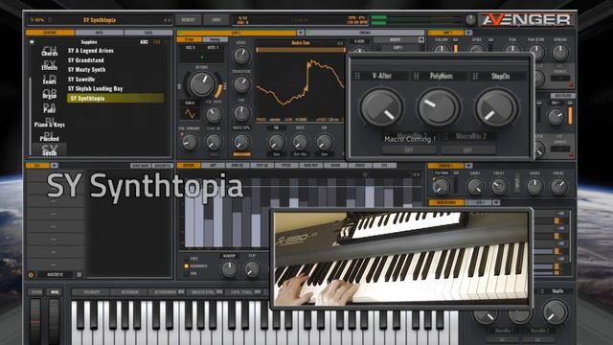
Task: Click the V-Alter macro knob
Action: [x=381, y=107]
